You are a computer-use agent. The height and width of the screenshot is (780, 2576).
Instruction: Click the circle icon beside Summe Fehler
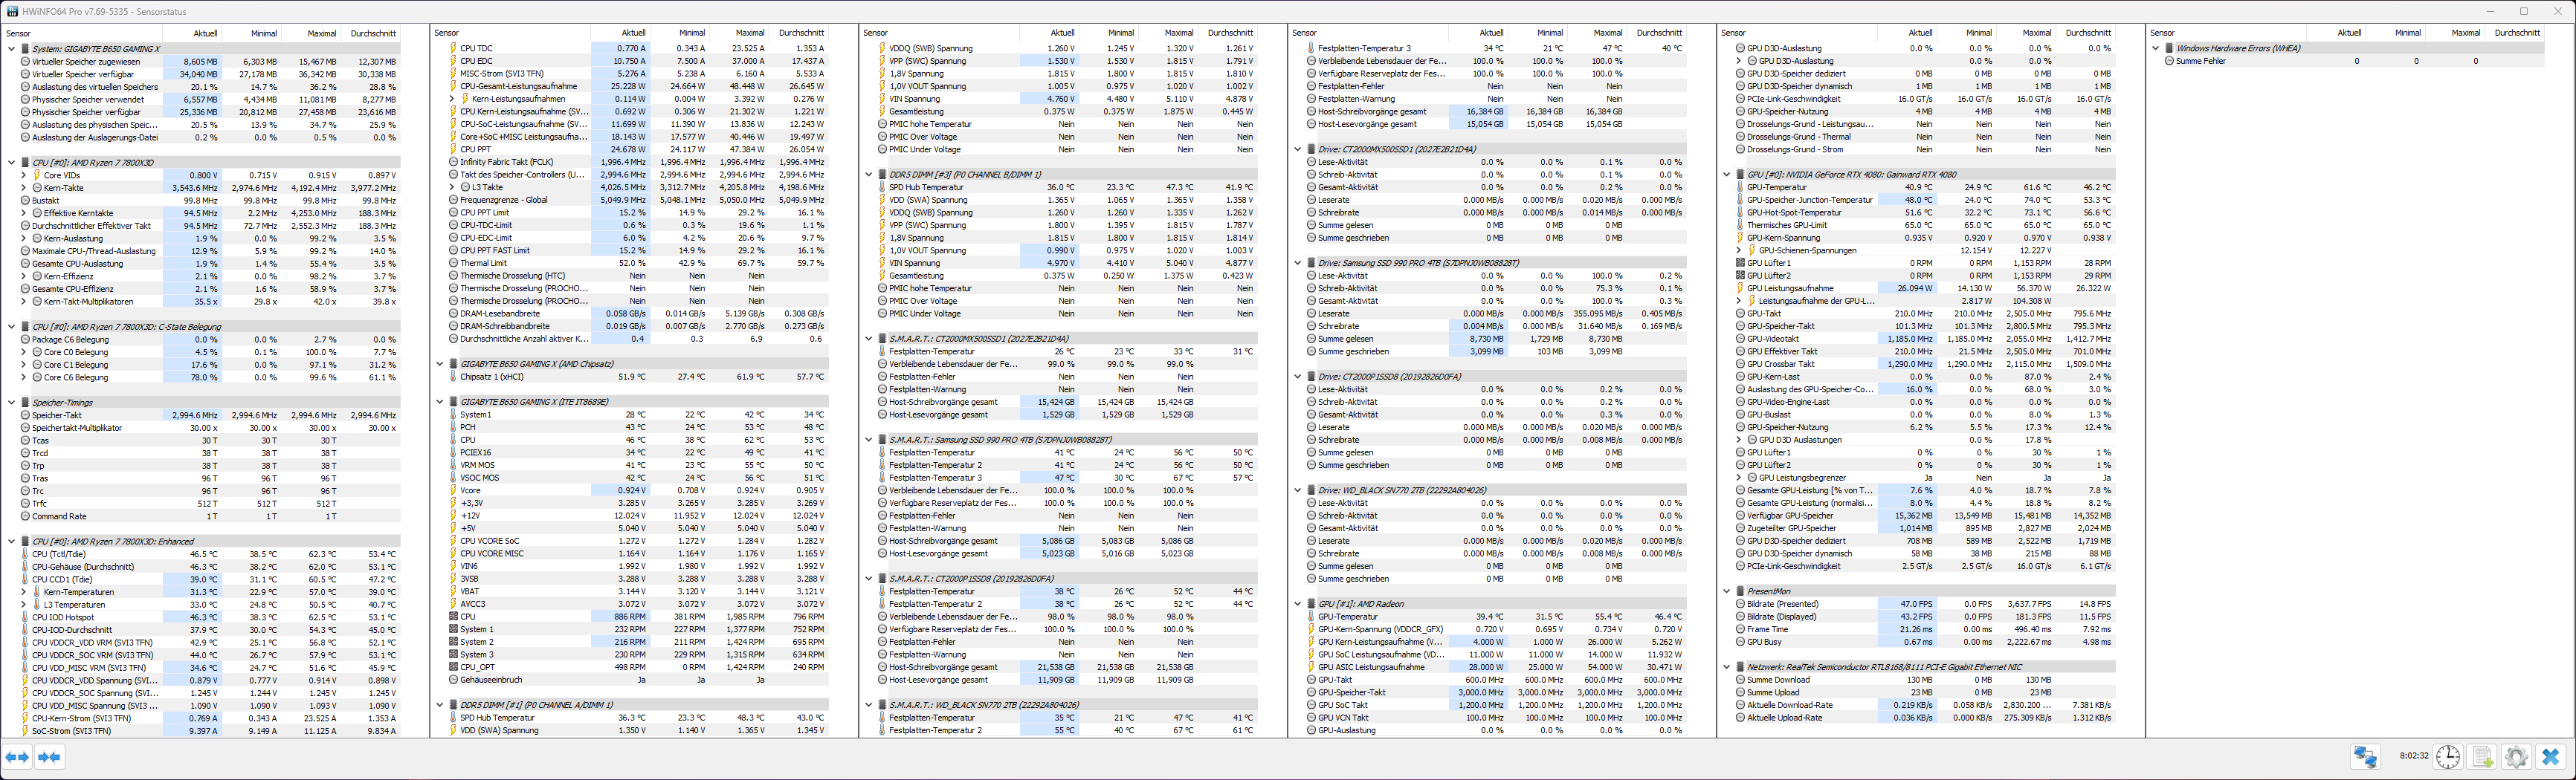tap(2169, 61)
